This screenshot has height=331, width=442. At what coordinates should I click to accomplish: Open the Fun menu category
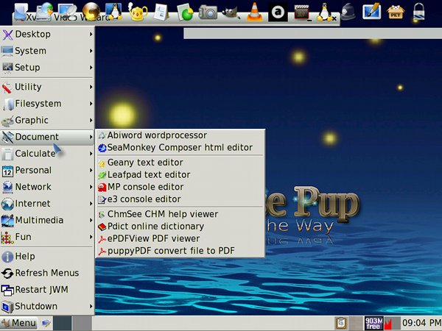[x=47, y=236]
